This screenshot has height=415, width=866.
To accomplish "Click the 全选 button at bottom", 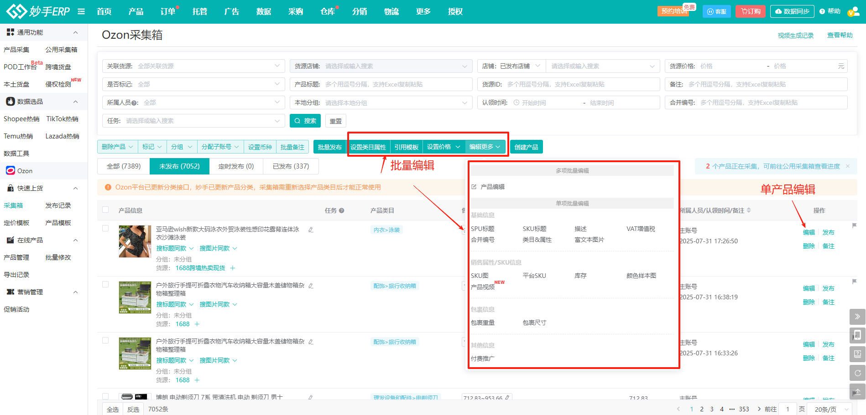I will tap(113, 409).
